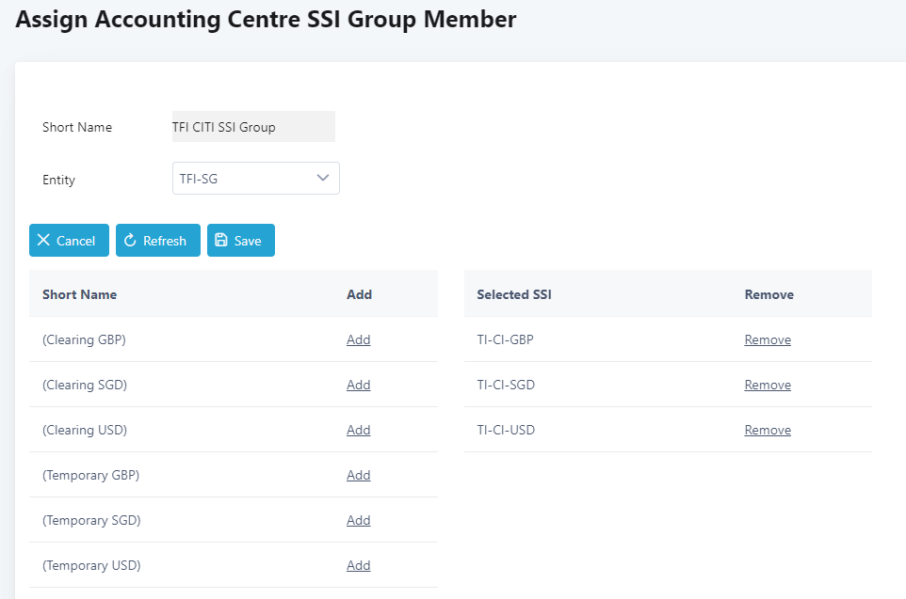Add the (Clearing USD) entry
This screenshot has width=906, height=599.
(358, 430)
